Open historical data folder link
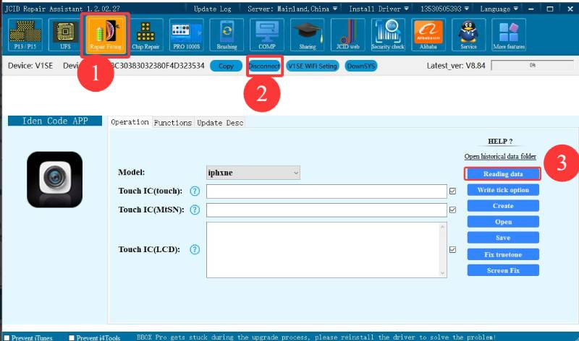579x341 pixels. coord(500,156)
